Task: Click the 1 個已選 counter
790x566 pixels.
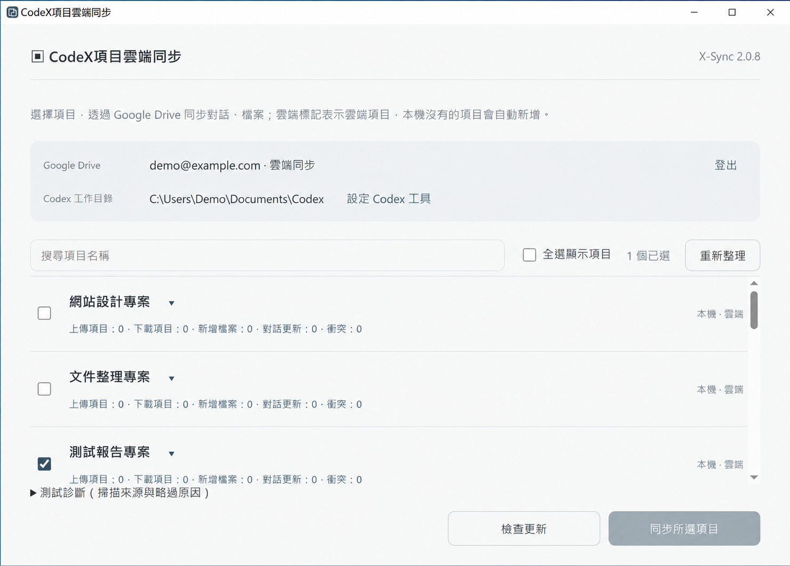Action: (x=648, y=256)
